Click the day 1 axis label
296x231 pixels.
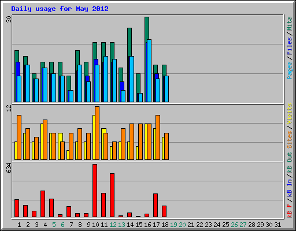pos(19,225)
